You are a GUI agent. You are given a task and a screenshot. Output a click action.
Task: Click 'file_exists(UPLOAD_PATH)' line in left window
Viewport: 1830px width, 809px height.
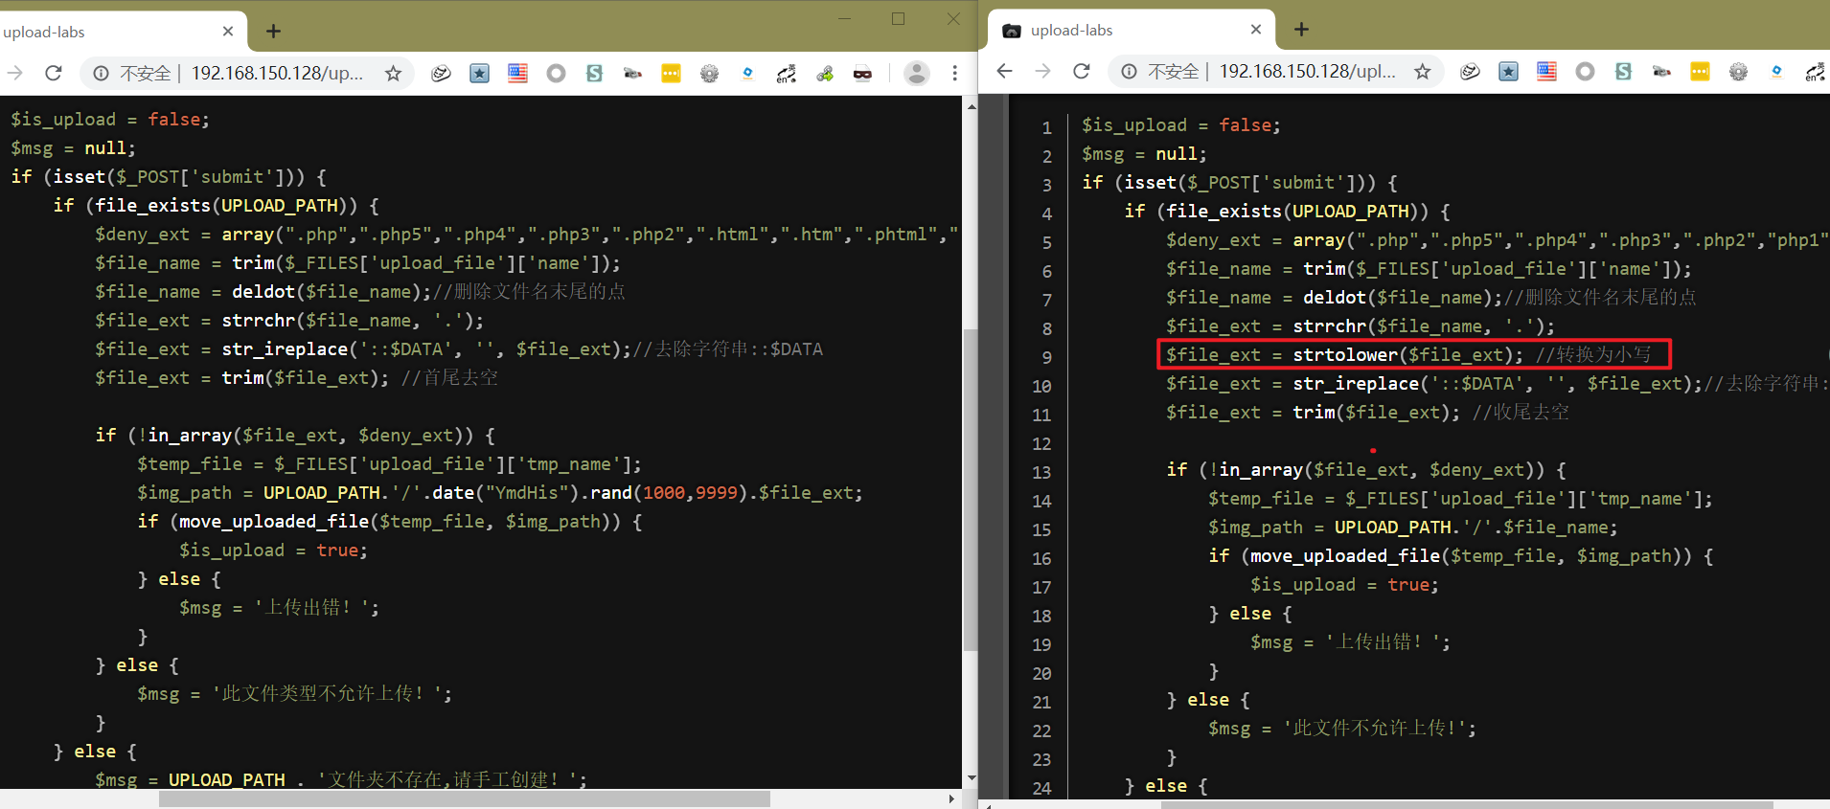(x=216, y=205)
